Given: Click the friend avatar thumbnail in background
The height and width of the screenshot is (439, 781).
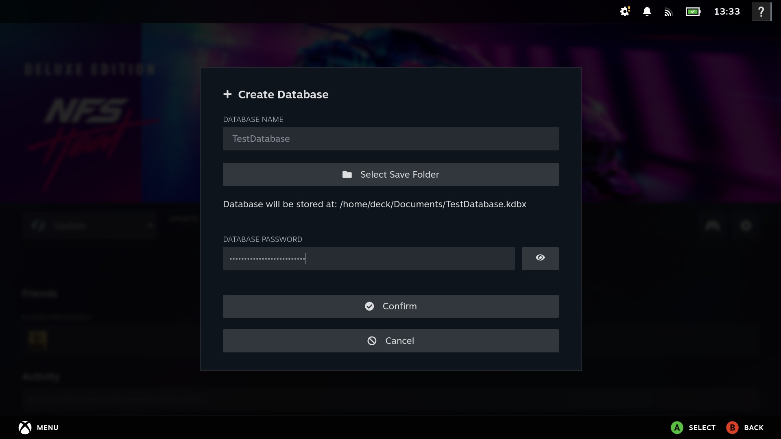Looking at the screenshot, I should [x=38, y=339].
